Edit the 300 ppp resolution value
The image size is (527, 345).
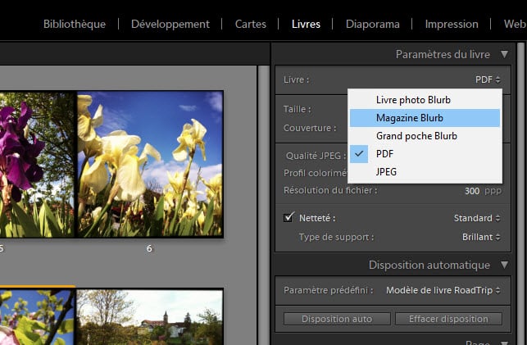[x=472, y=191]
